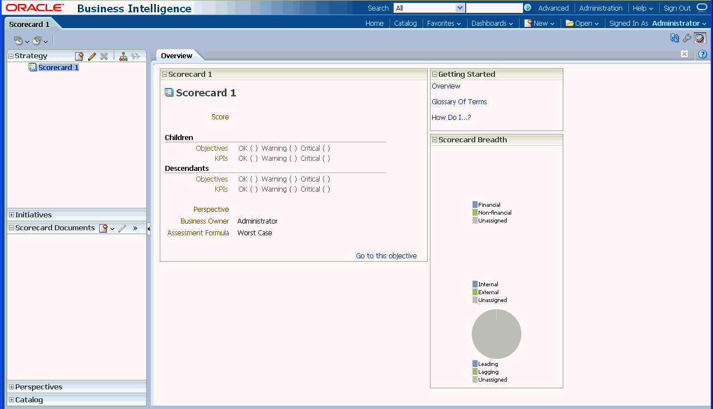Click scorecard icon beside Scorecard 1 heading

169,92
